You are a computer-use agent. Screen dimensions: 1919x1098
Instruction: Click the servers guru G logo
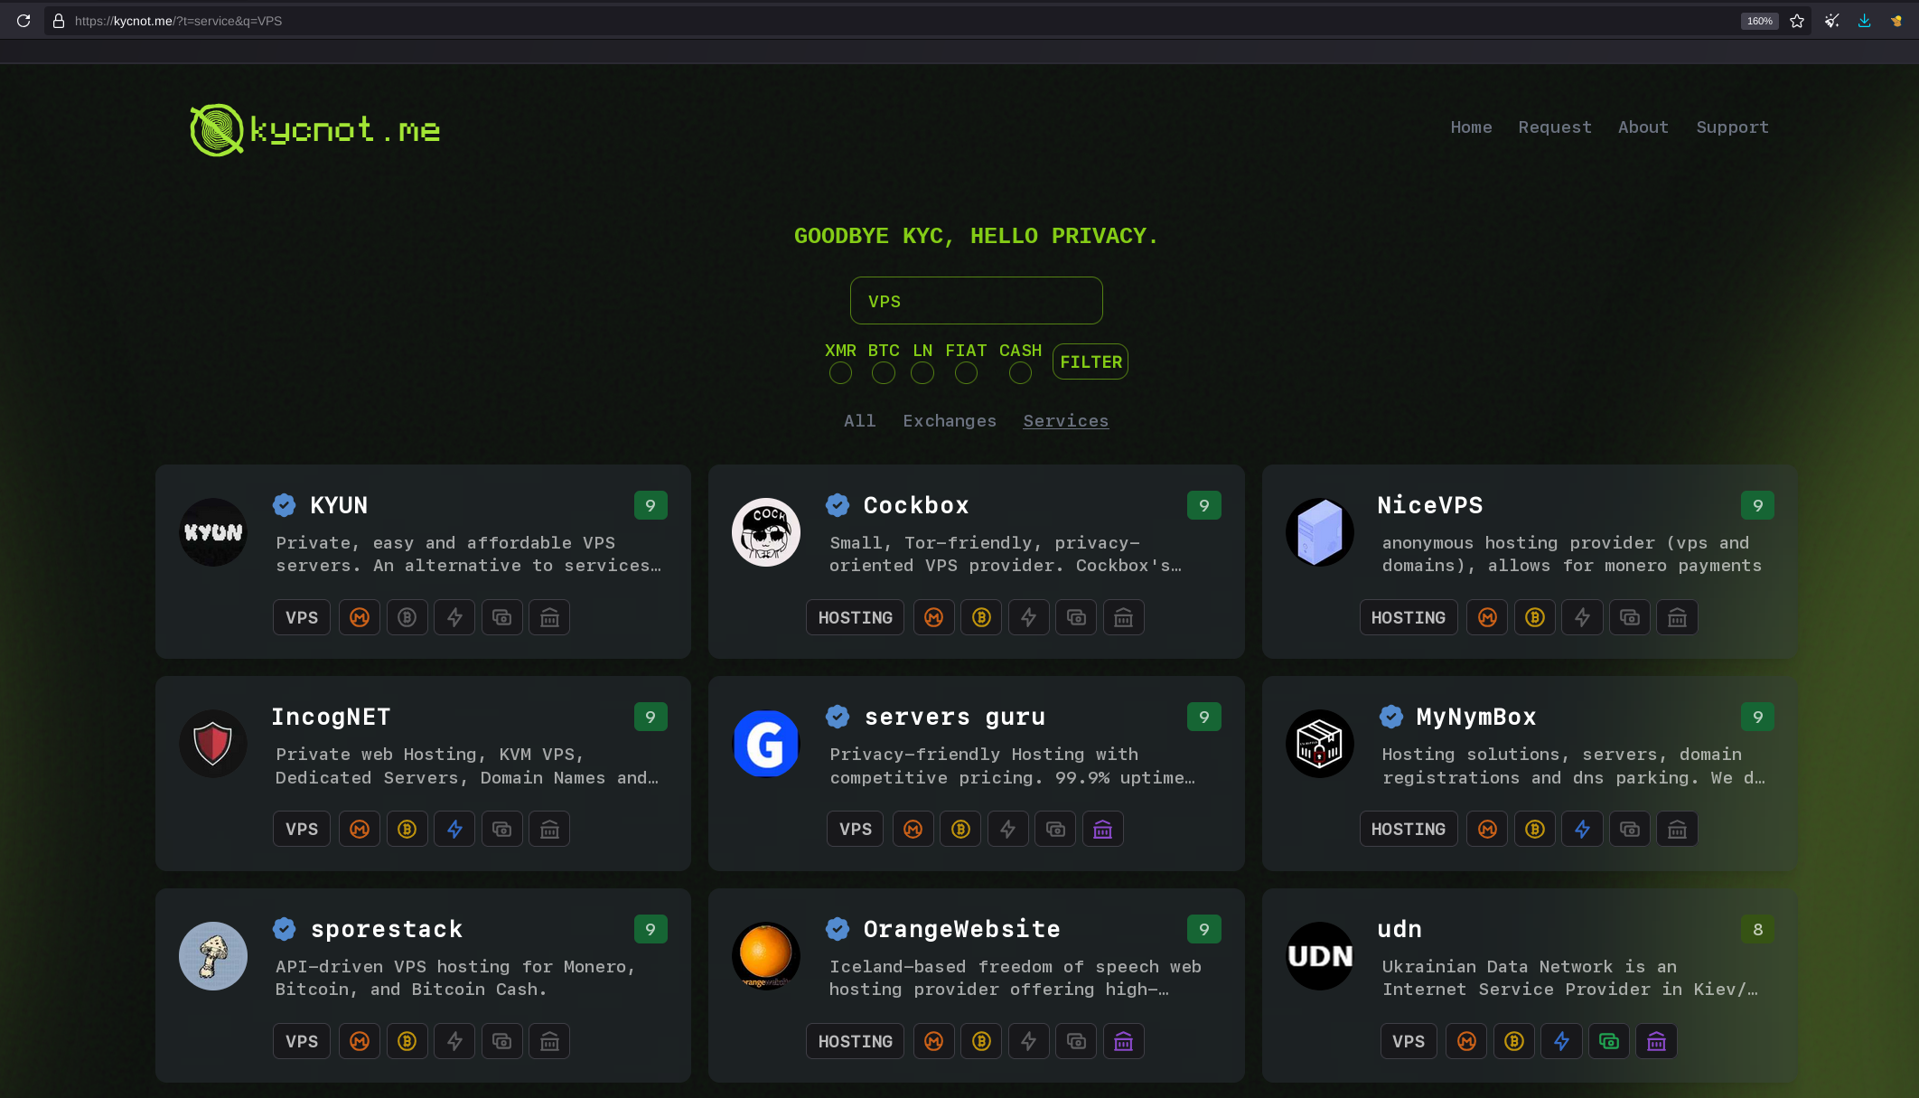pyautogui.click(x=766, y=744)
